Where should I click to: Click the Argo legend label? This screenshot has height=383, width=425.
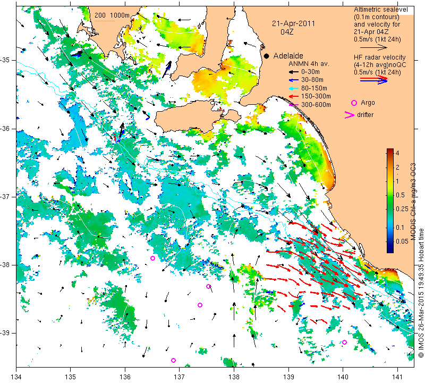368,103
